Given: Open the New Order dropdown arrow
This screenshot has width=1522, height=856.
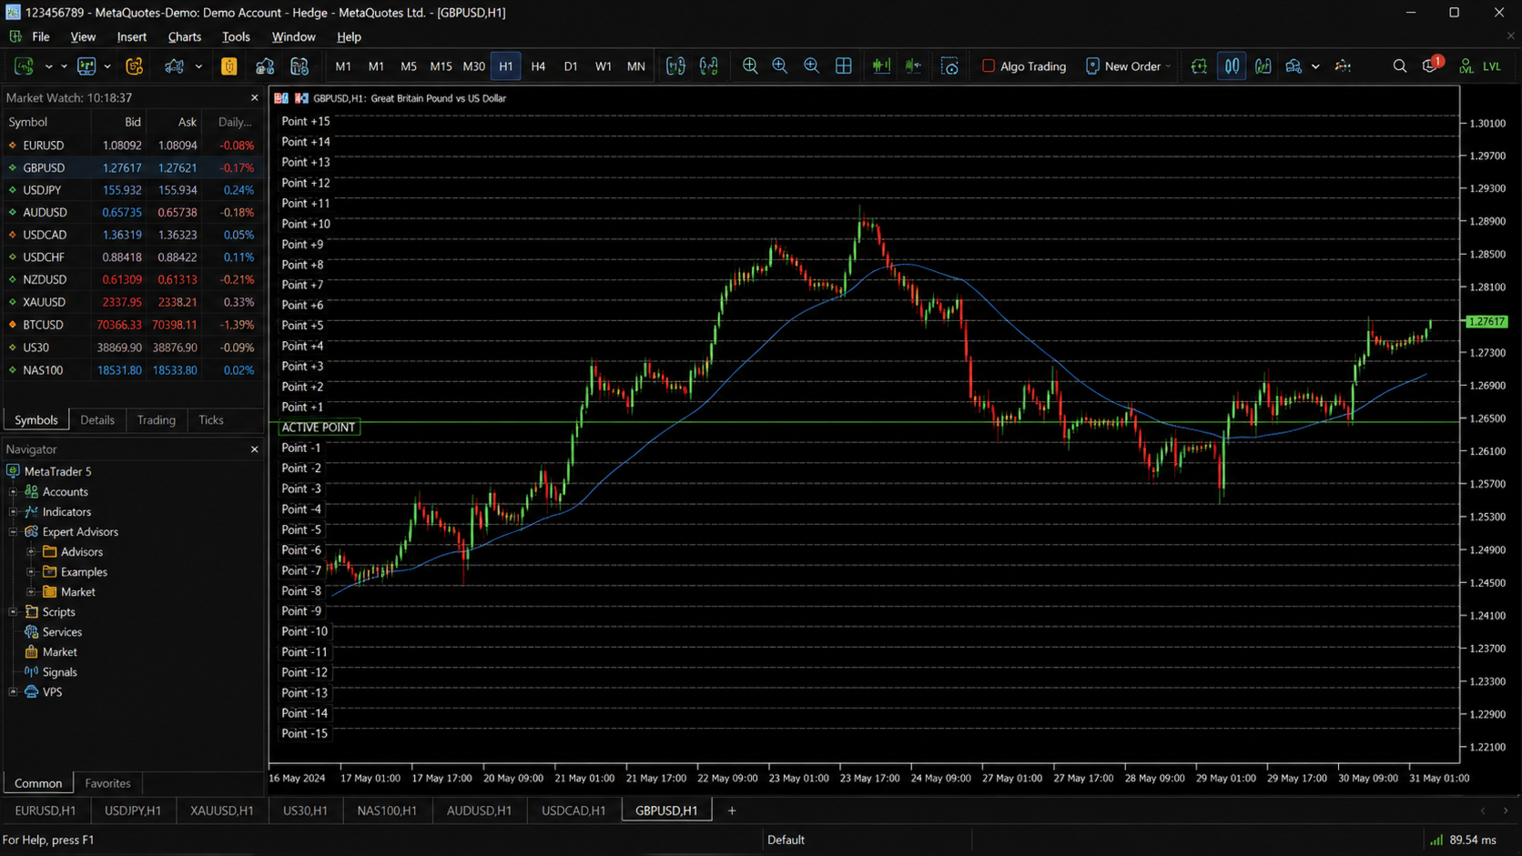Looking at the screenshot, I should pyautogui.click(x=1168, y=66).
